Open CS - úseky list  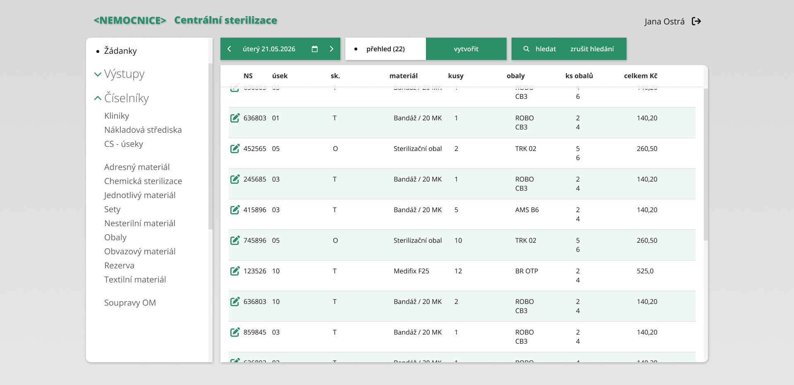click(x=124, y=144)
